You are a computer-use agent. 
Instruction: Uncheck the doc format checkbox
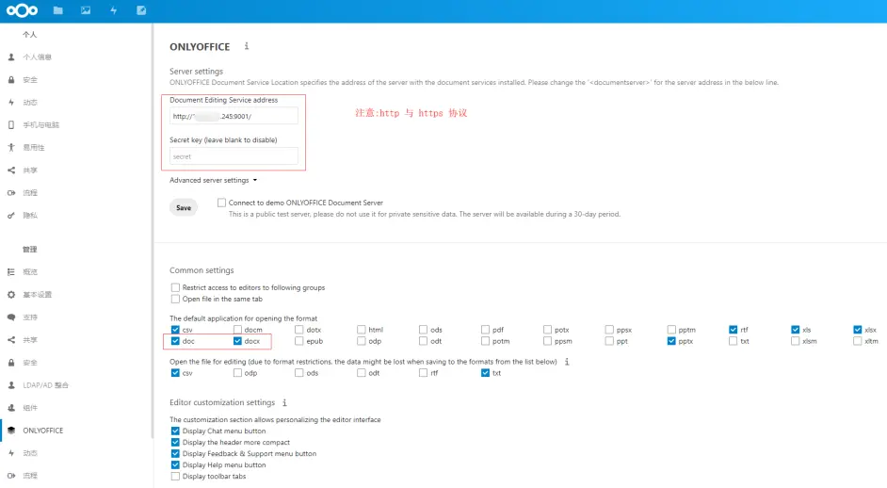point(175,341)
